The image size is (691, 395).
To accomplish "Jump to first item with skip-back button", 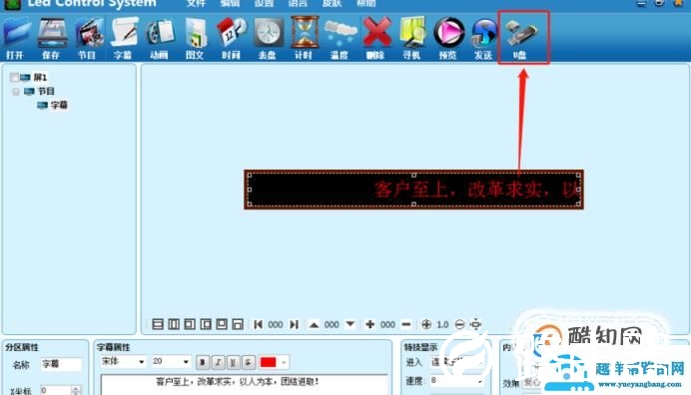I will pyautogui.click(x=259, y=324).
